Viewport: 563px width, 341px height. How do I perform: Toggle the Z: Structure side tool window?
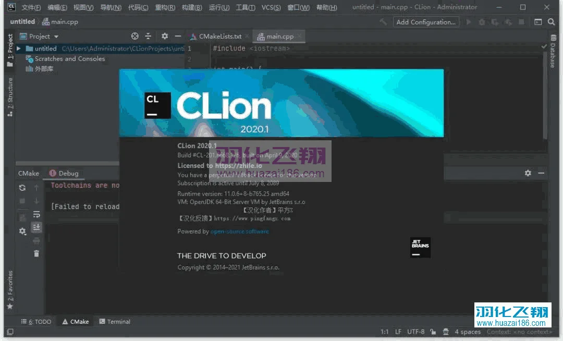[10, 97]
